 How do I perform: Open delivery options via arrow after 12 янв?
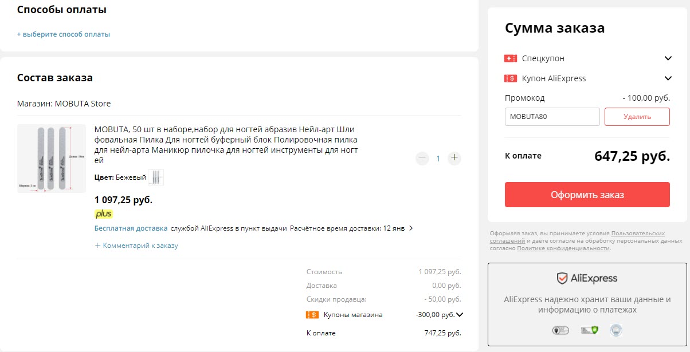pos(411,228)
